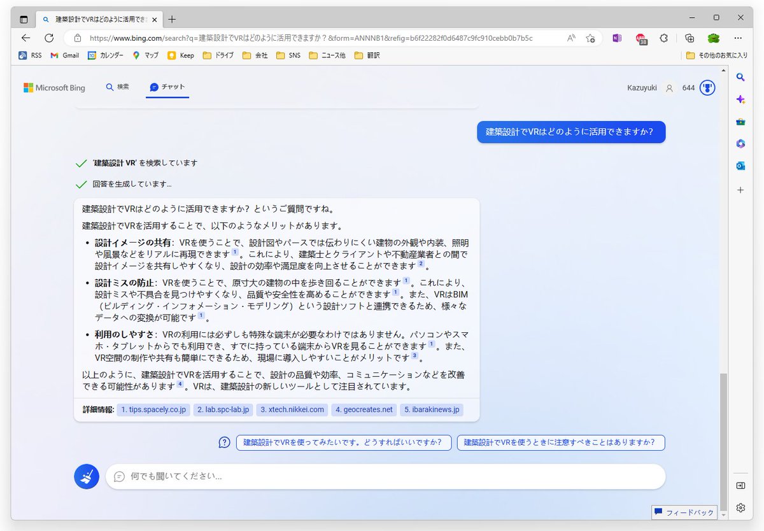
Task: Expand the ニュース他 bookmarks folder
Action: (327, 55)
